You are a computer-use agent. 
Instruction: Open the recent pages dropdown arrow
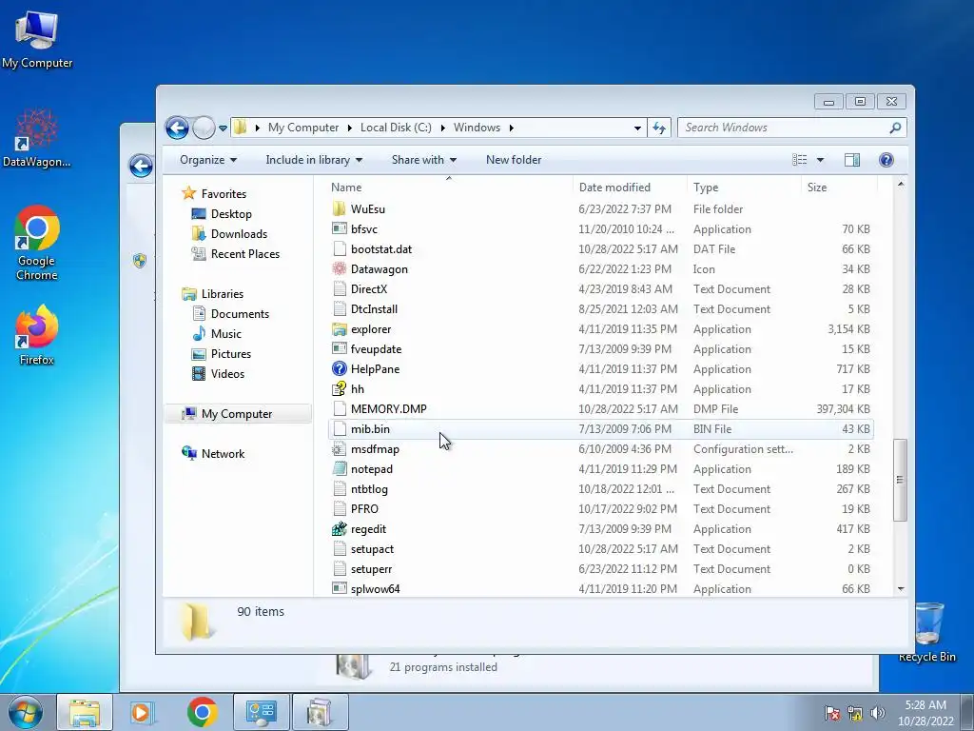point(223,128)
